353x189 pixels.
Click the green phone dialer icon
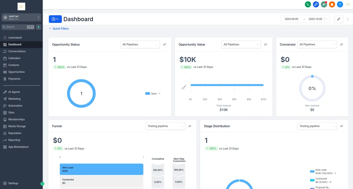coord(308,4)
